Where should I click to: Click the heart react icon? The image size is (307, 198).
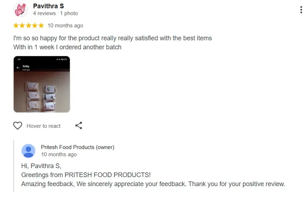coord(18,126)
